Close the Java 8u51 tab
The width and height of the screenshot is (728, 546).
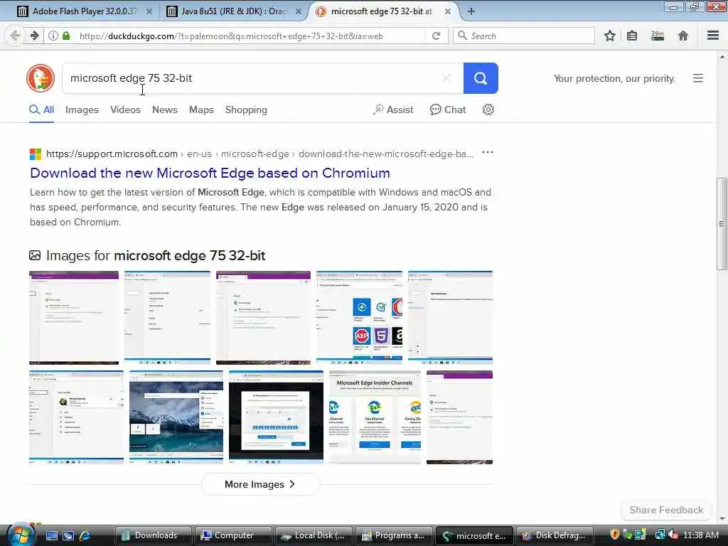299,11
